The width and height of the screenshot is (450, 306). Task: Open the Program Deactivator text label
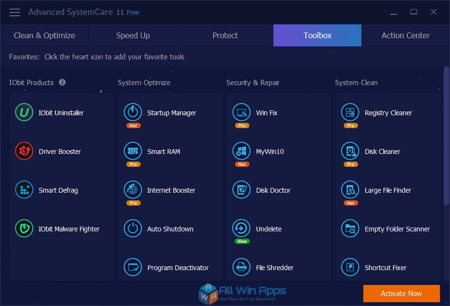tap(178, 268)
